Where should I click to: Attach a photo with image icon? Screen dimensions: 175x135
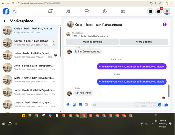pos(74,105)
